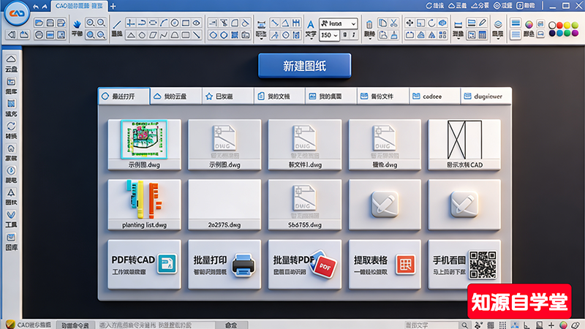Viewport: 585px width, 329px height.
Task: Open the 工具 tools icon in sidebar
Action: 11,215
